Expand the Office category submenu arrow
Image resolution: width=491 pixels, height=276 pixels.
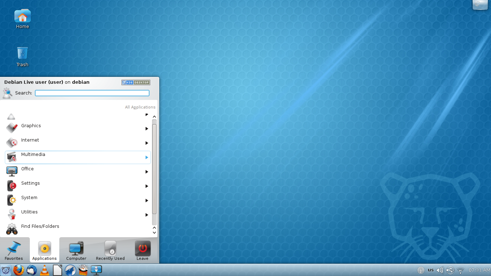click(x=146, y=171)
